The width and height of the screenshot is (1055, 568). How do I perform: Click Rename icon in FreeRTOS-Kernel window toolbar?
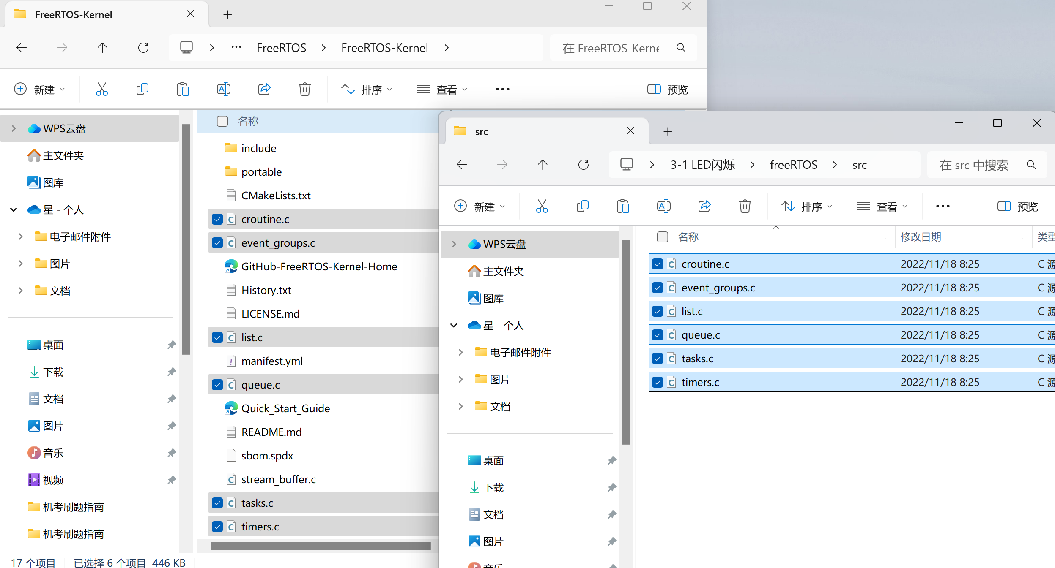point(223,89)
